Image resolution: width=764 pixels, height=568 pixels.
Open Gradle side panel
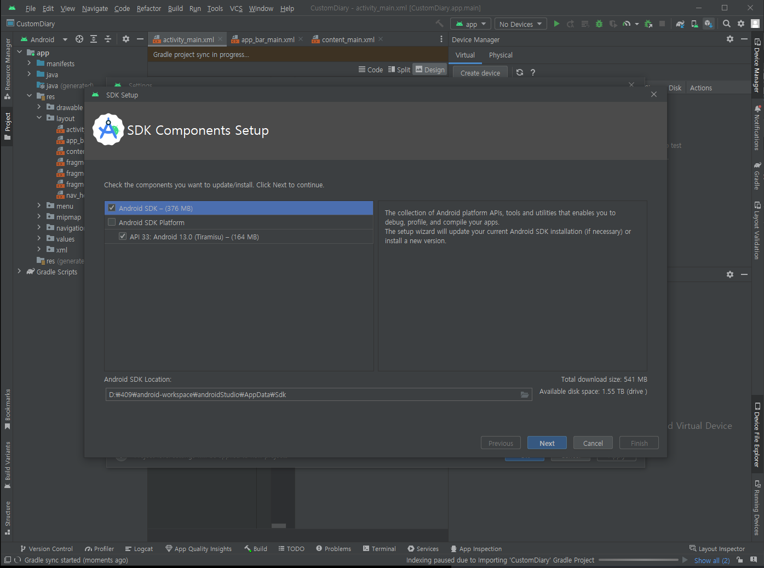point(757,176)
